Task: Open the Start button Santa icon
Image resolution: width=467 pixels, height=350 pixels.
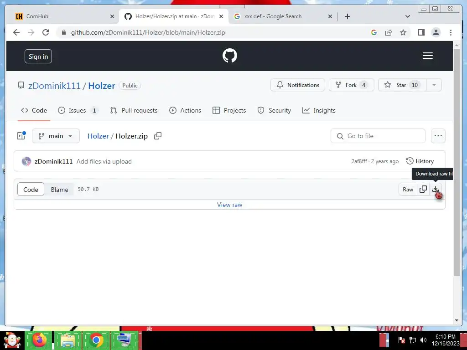Action: click(11, 340)
